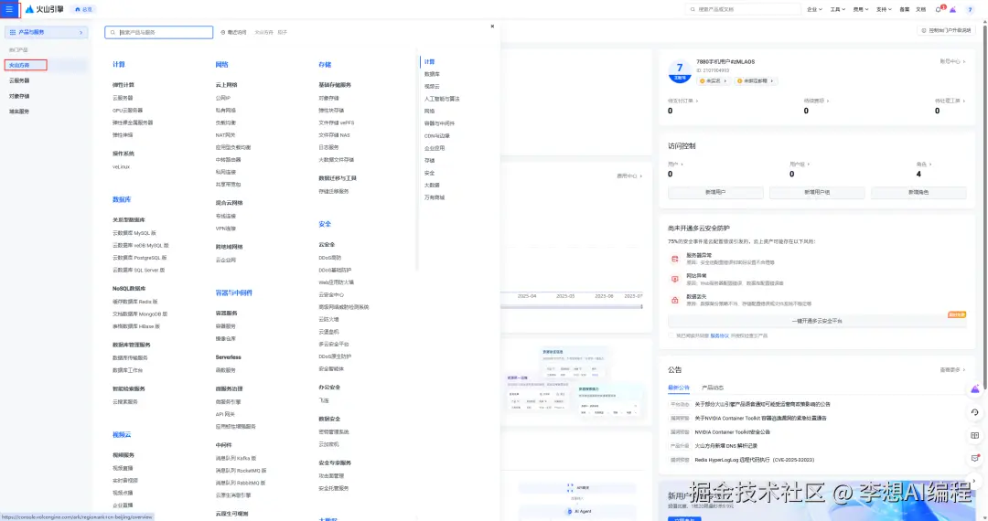Collapse the floating toolbar arrow

pos(975,482)
